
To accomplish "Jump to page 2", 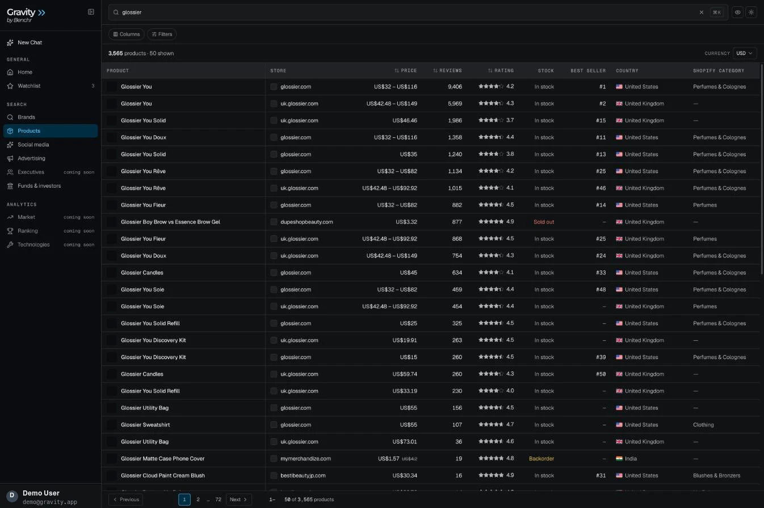I will pyautogui.click(x=198, y=499).
